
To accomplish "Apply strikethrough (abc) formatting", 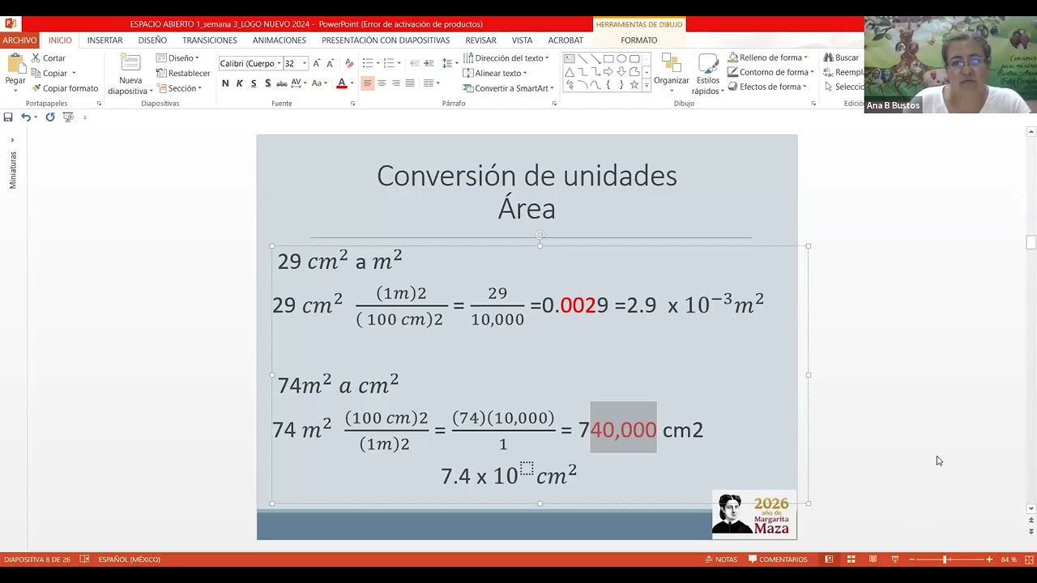I will [x=282, y=83].
